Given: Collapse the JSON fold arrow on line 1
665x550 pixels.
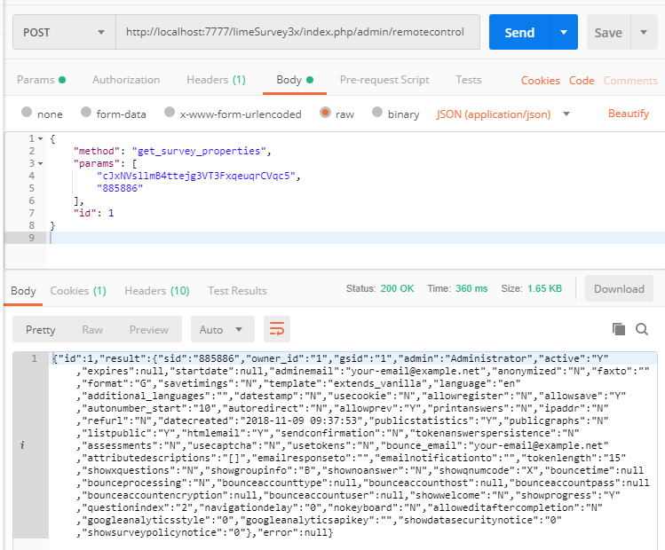Looking at the screenshot, I should [40, 139].
